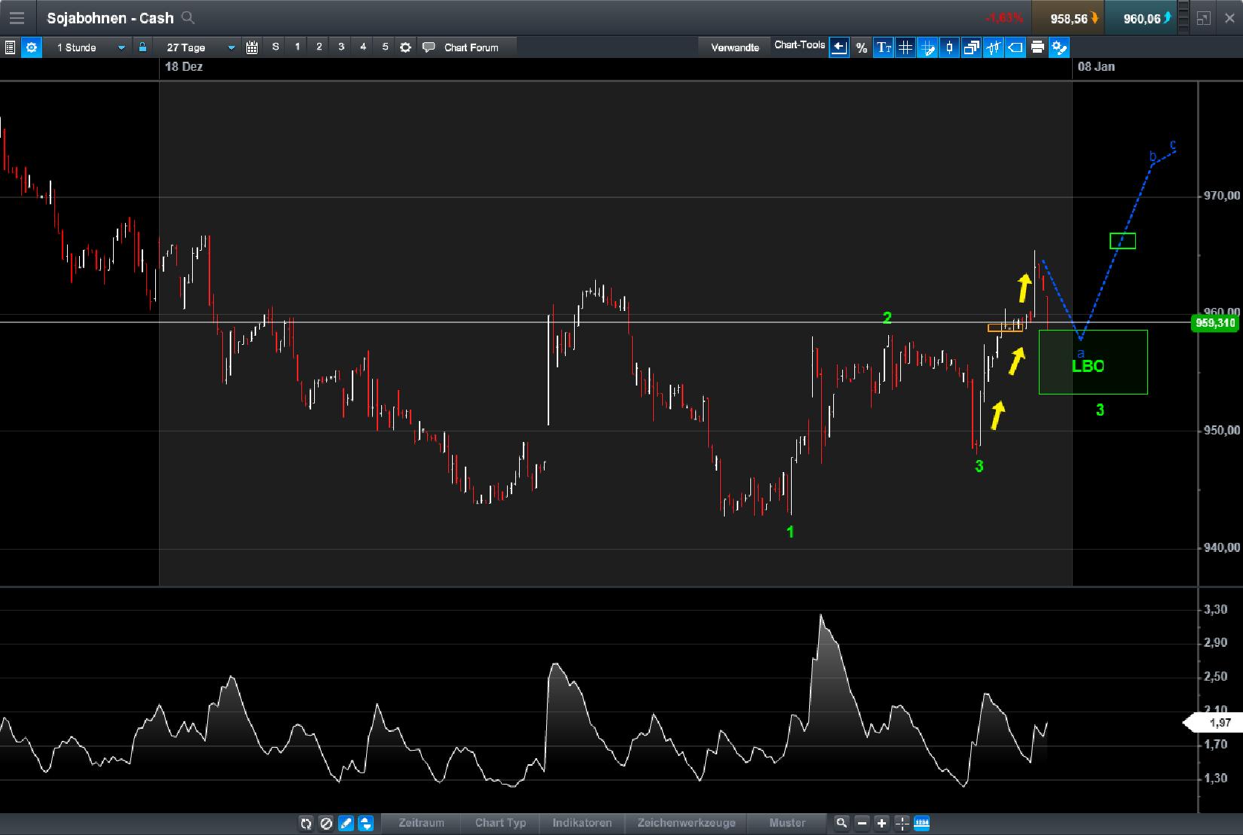Toggle the no-drawing mode icon at bottom left

pyautogui.click(x=326, y=824)
